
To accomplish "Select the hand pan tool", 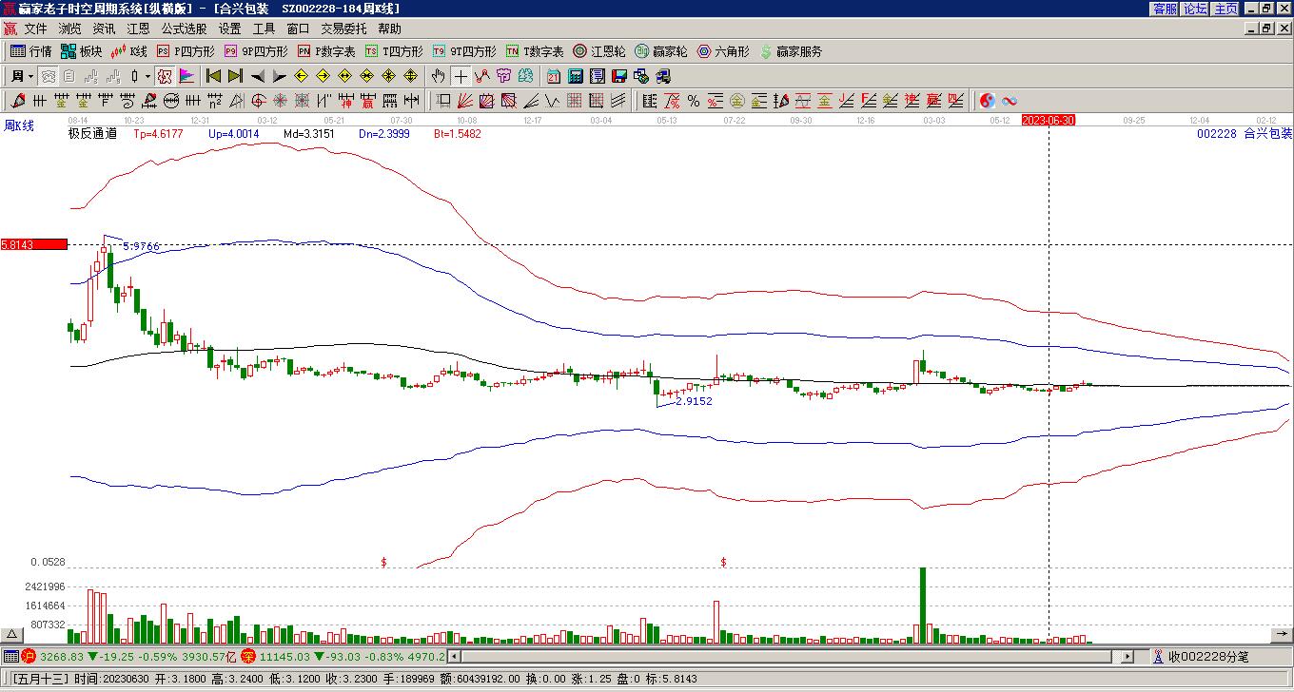I will [x=438, y=76].
